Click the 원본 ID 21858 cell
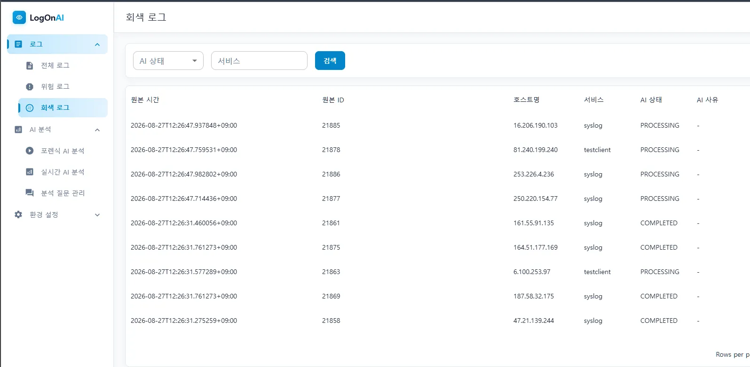Viewport: 750px width, 367px height. (x=331, y=321)
